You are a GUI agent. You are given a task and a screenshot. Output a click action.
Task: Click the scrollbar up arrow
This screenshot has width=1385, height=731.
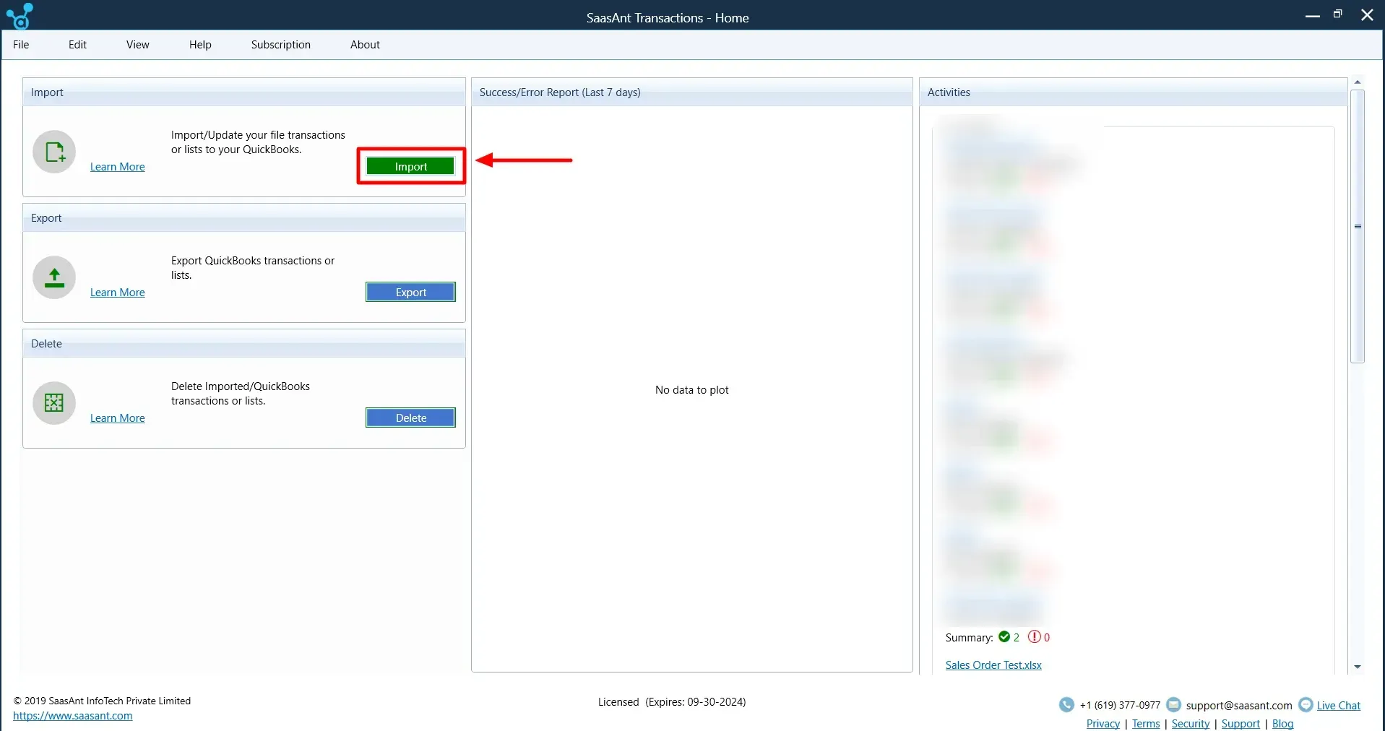pyautogui.click(x=1358, y=82)
